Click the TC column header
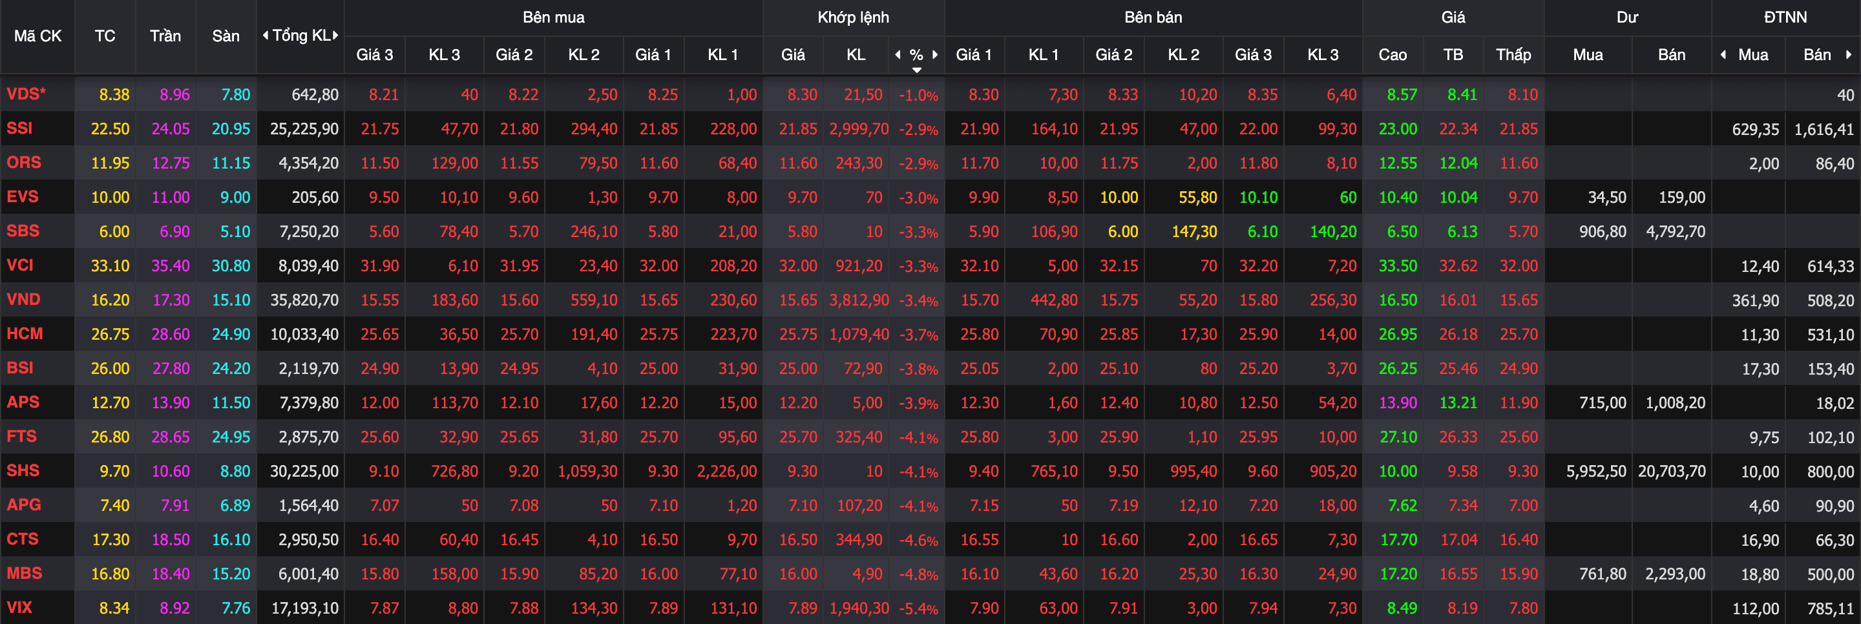The width and height of the screenshot is (1861, 624). click(105, 36)
